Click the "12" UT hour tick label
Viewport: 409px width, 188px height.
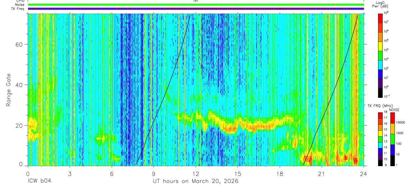click(x=196, y=173)
